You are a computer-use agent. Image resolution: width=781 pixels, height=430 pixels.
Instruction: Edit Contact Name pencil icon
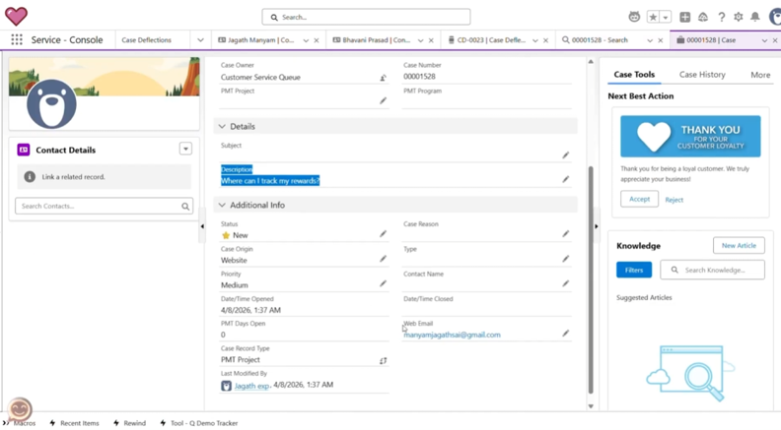click(x=565, y=283)
